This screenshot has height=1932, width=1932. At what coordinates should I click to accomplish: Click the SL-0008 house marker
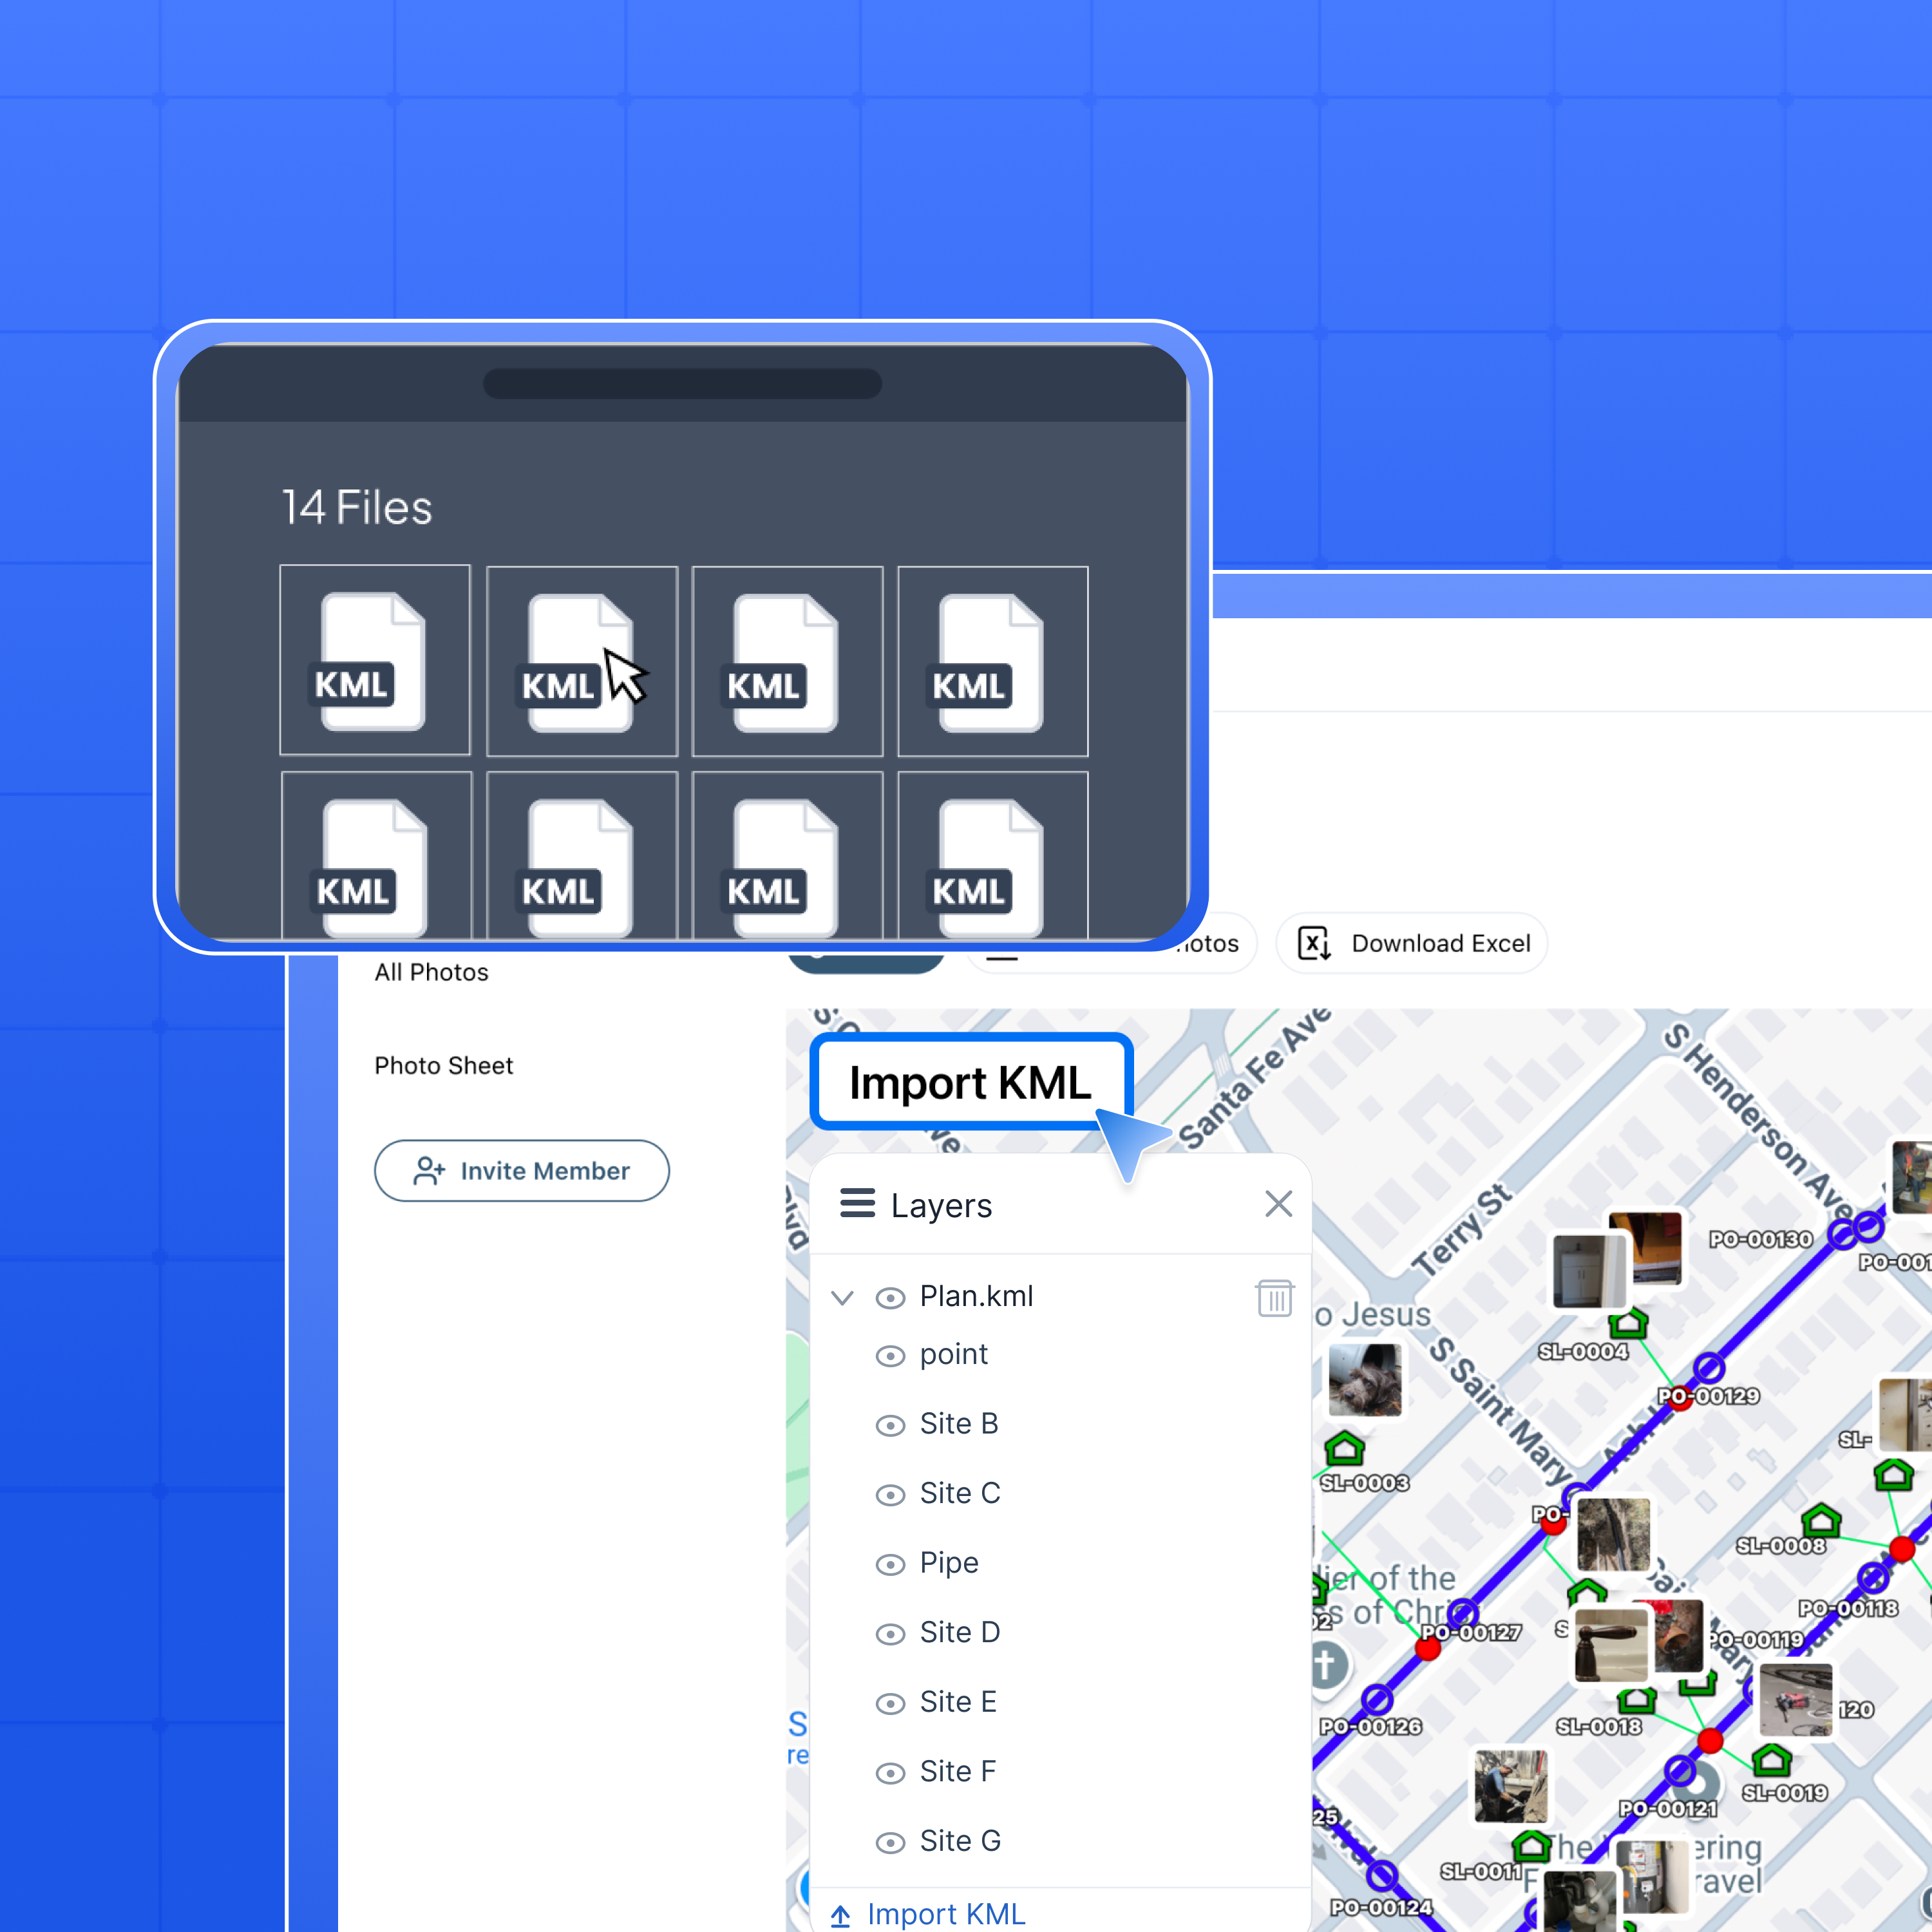pyautogui.click(x=1821, y=1521)
